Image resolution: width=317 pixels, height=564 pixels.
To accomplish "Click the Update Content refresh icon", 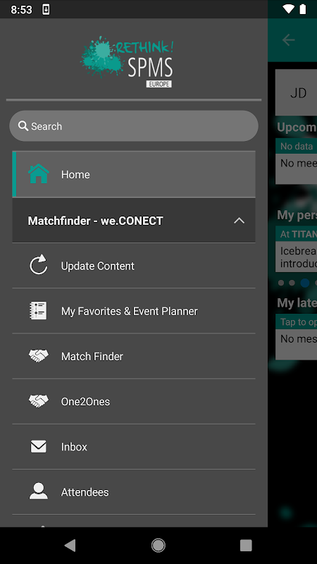I will 39,265.
